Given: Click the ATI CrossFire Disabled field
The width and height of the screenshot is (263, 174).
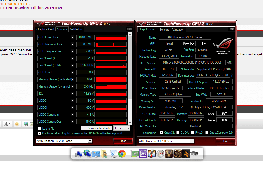Looking at the screenshot, I should coord(195,126).
